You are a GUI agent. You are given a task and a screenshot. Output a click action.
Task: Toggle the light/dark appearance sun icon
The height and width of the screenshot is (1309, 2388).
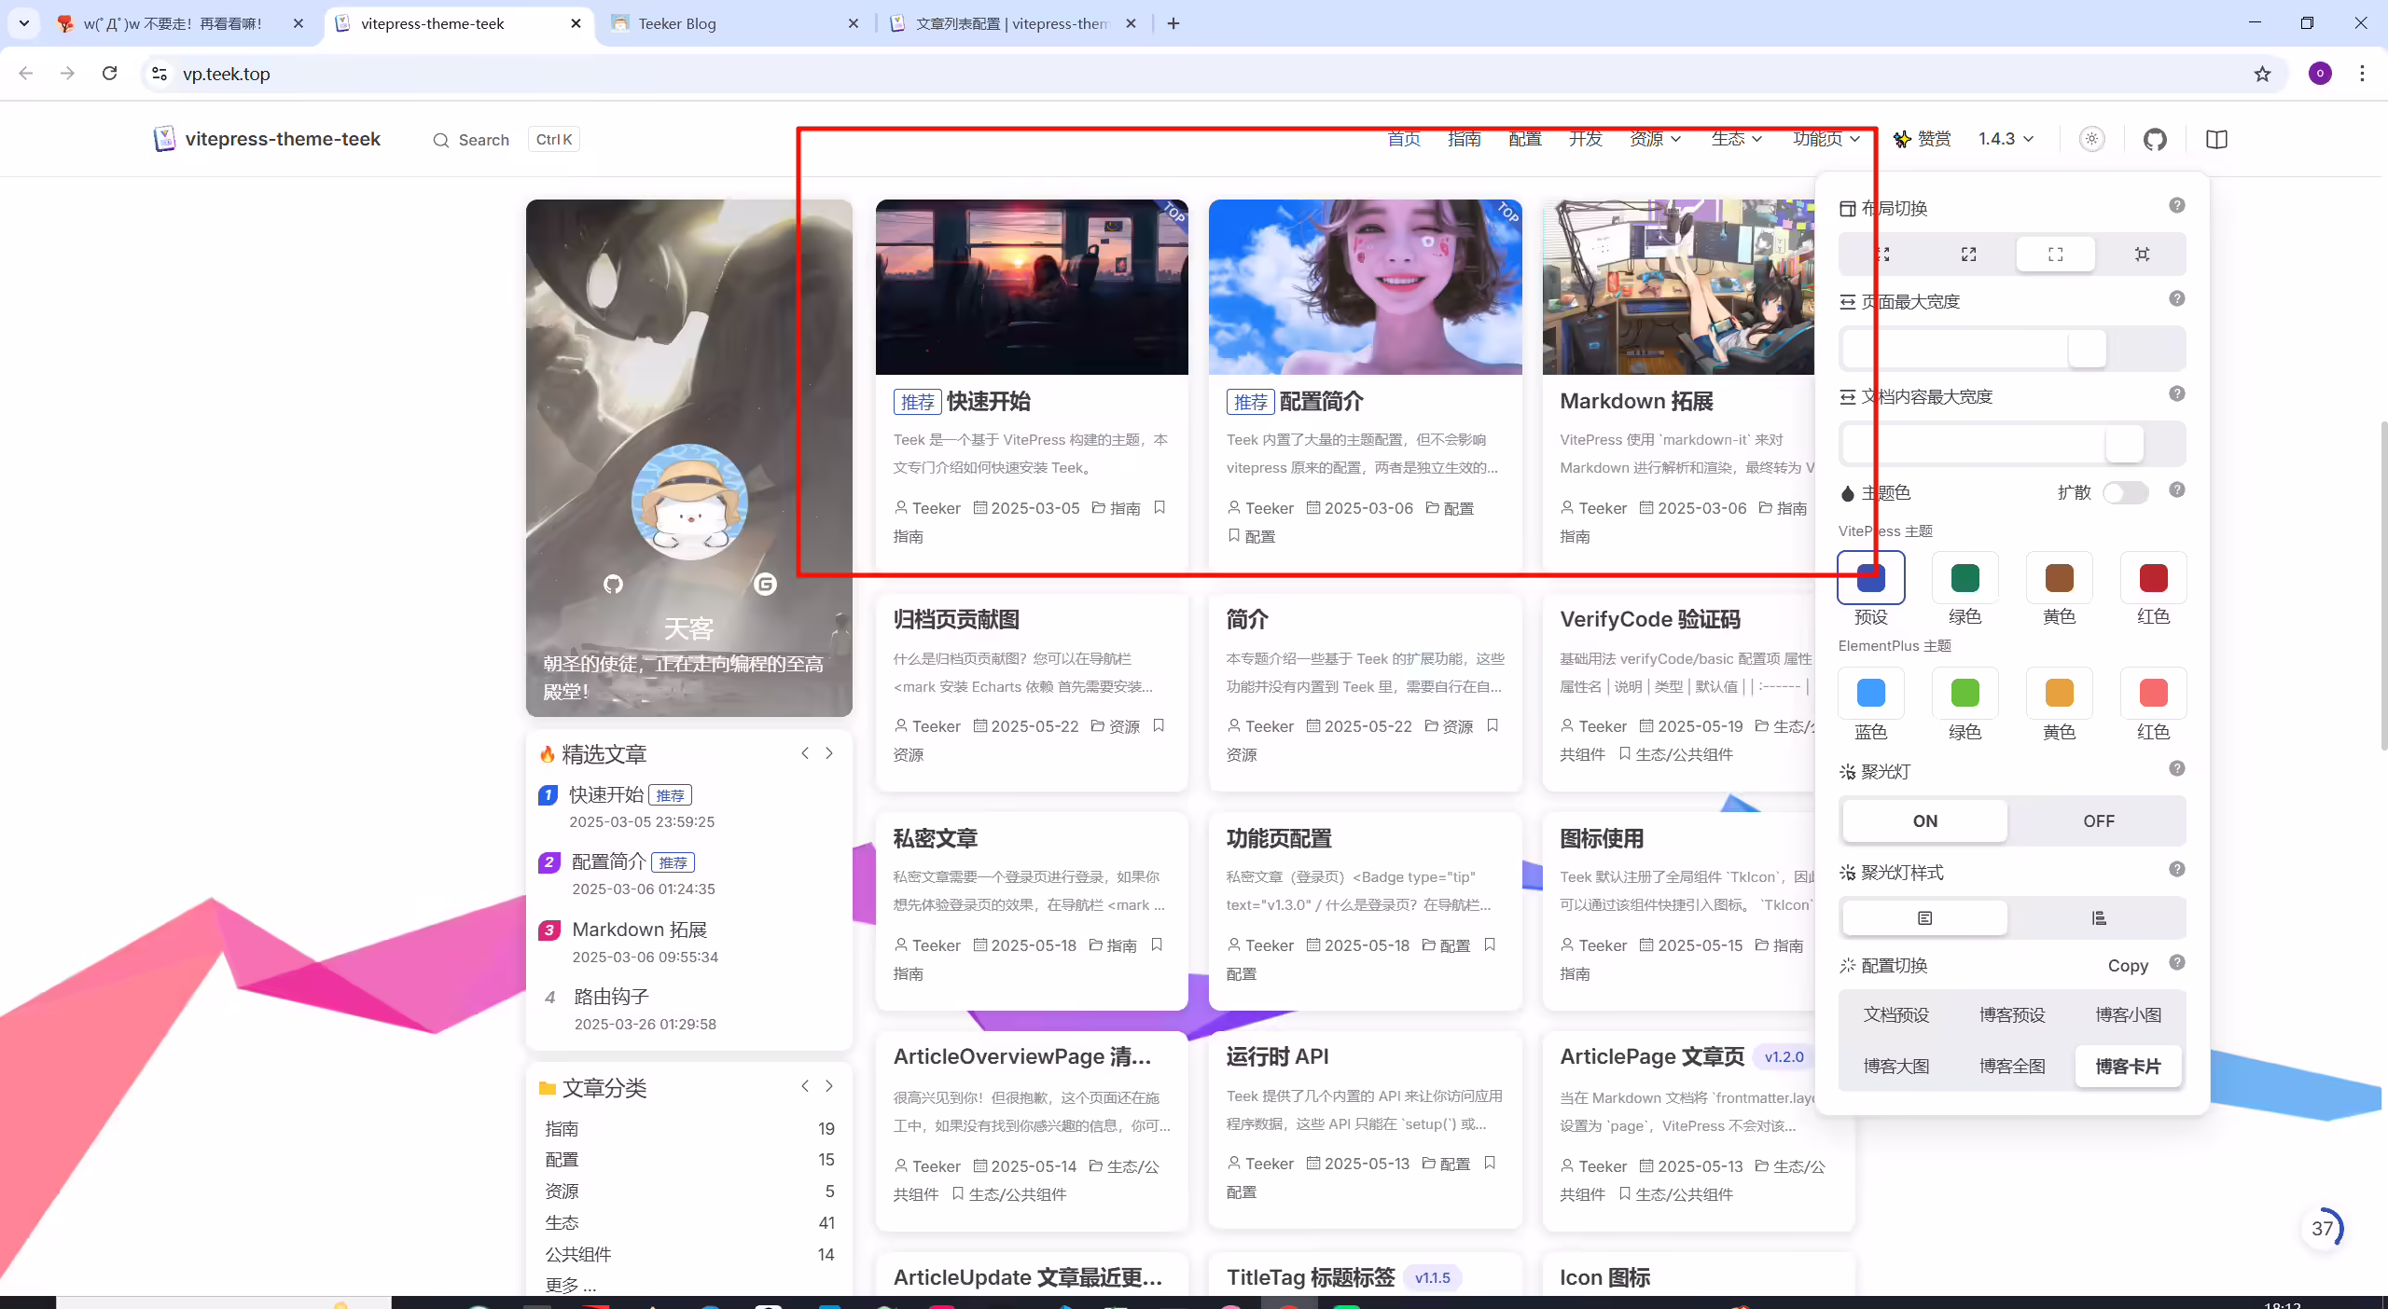click(x=2092, y=139)
